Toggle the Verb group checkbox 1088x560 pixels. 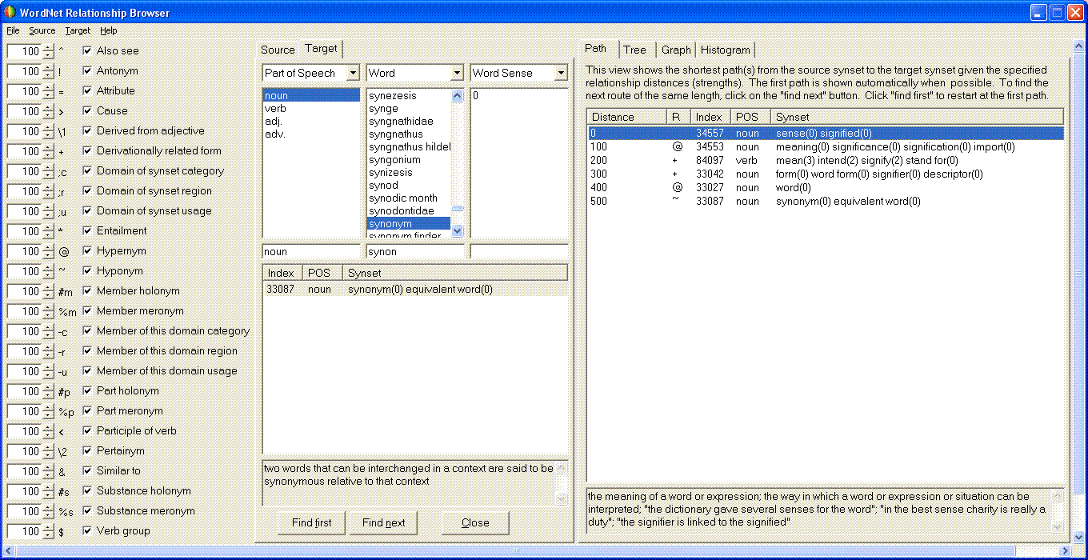pos(87,530)
